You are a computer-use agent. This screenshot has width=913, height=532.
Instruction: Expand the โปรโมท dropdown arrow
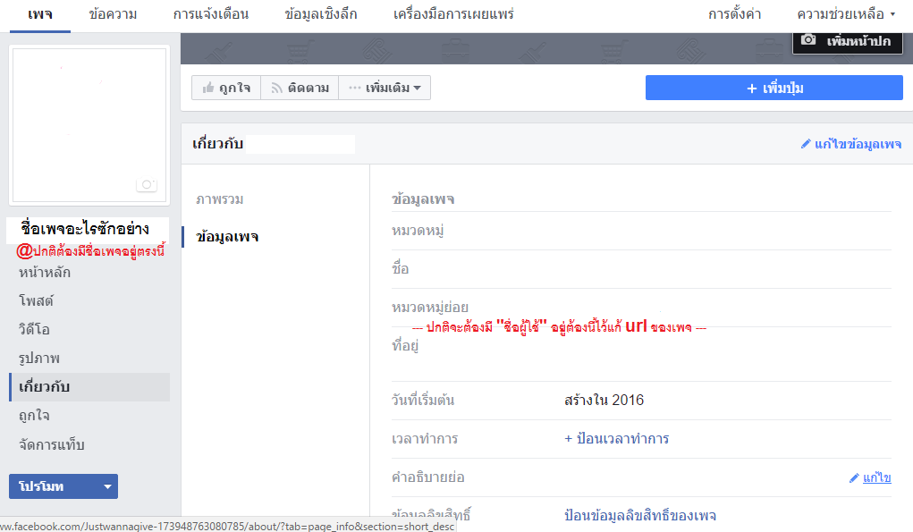point(107,486)
